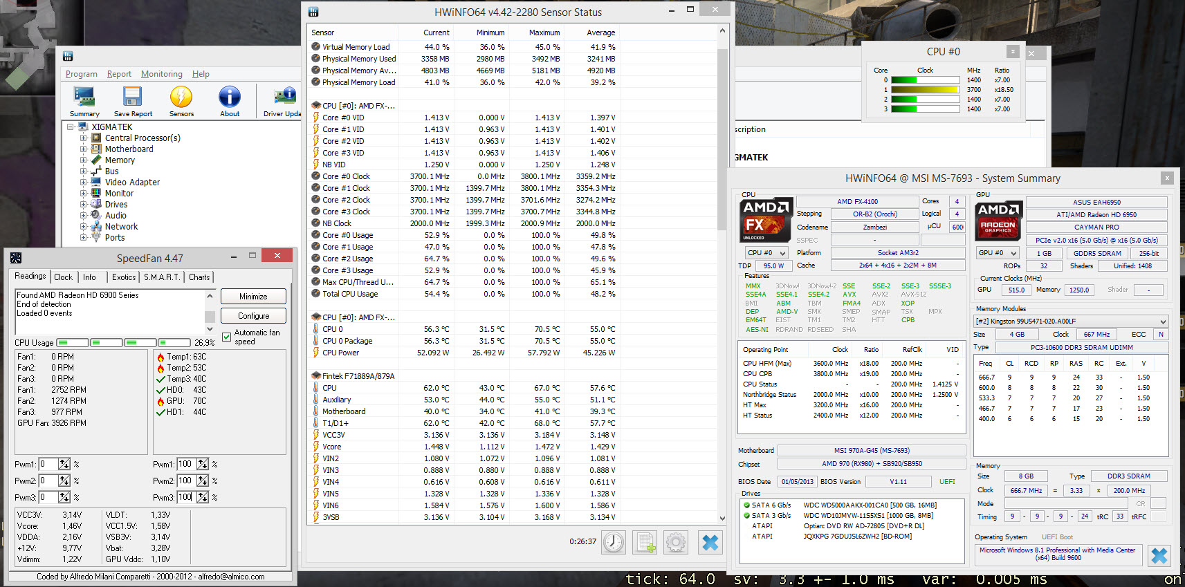
Task: Click the Core 3 clock bar in CPU #0 window
Action: point(926,109)
